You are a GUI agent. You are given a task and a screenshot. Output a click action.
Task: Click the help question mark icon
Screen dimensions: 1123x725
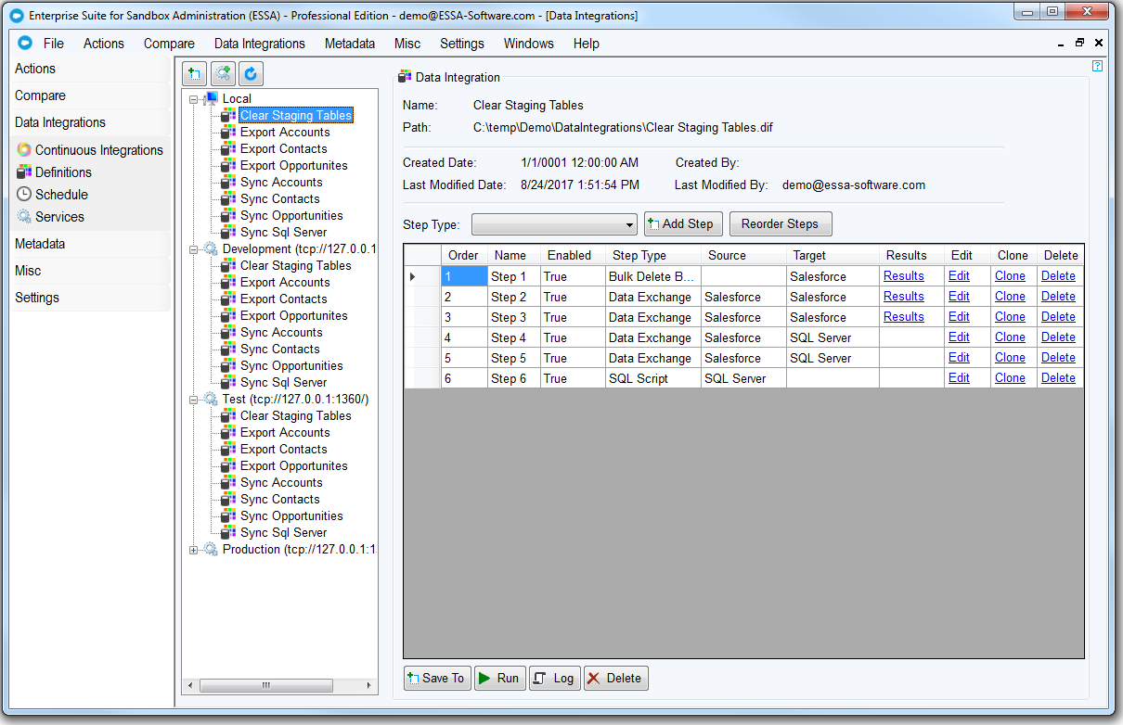click(x=1097, y=66)
